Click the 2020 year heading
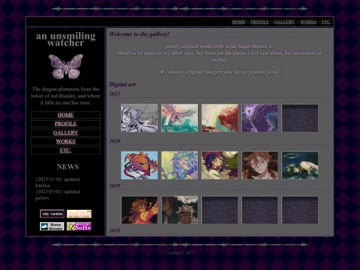The height and width of the screenshot is (270, 360). pyautogui.click(x=115, y=141)
